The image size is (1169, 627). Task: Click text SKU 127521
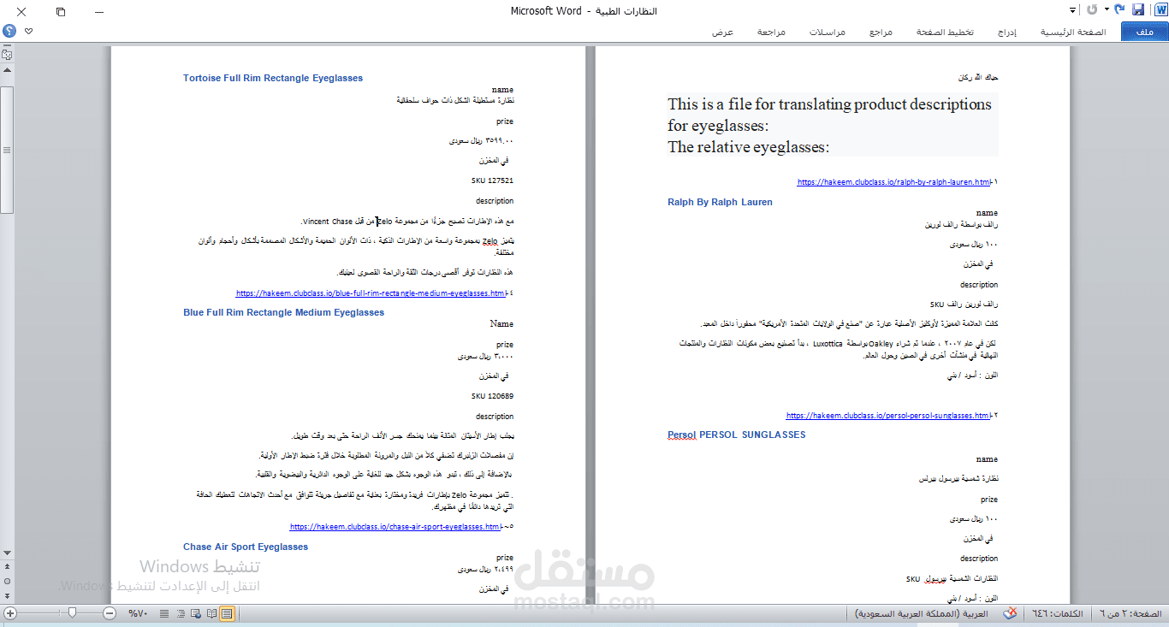[x=492, y=180]
